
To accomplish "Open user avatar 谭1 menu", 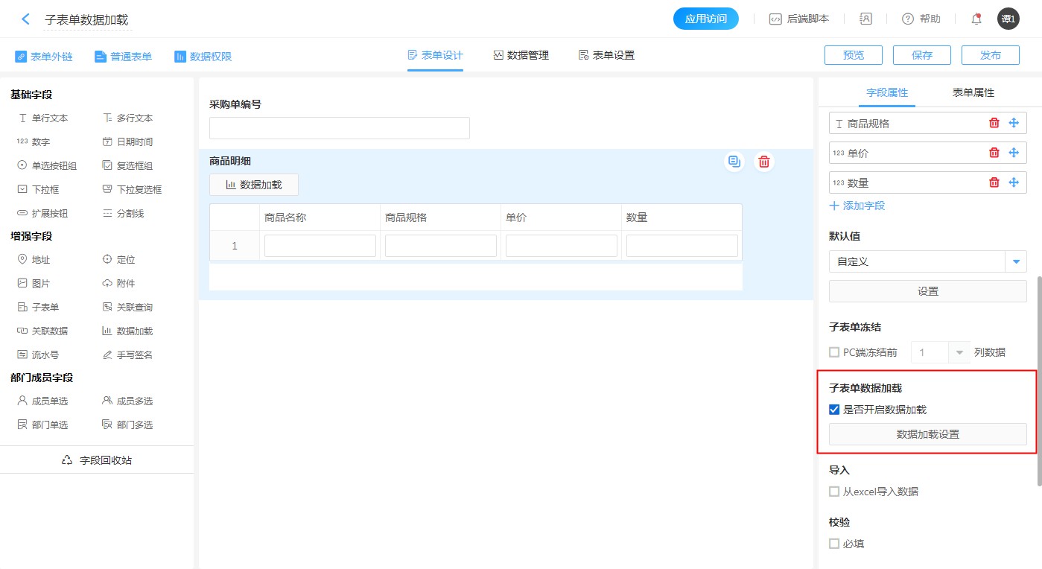I will tap(1008, 19).
